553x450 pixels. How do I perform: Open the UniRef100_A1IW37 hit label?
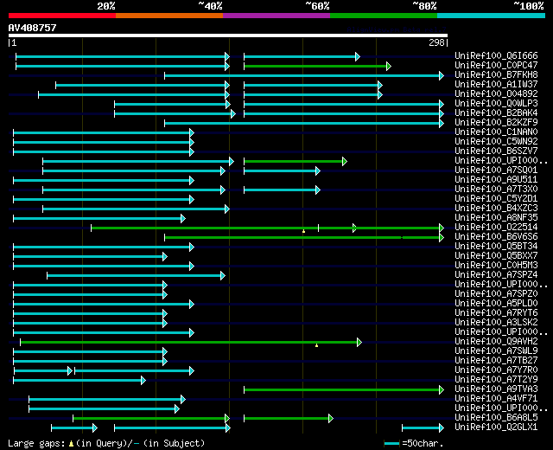(496, 85)
